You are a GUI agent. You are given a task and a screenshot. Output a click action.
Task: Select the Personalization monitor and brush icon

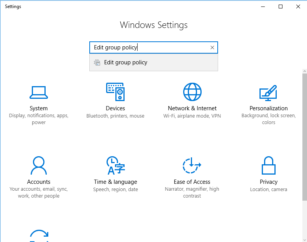(x=268, y=92)
